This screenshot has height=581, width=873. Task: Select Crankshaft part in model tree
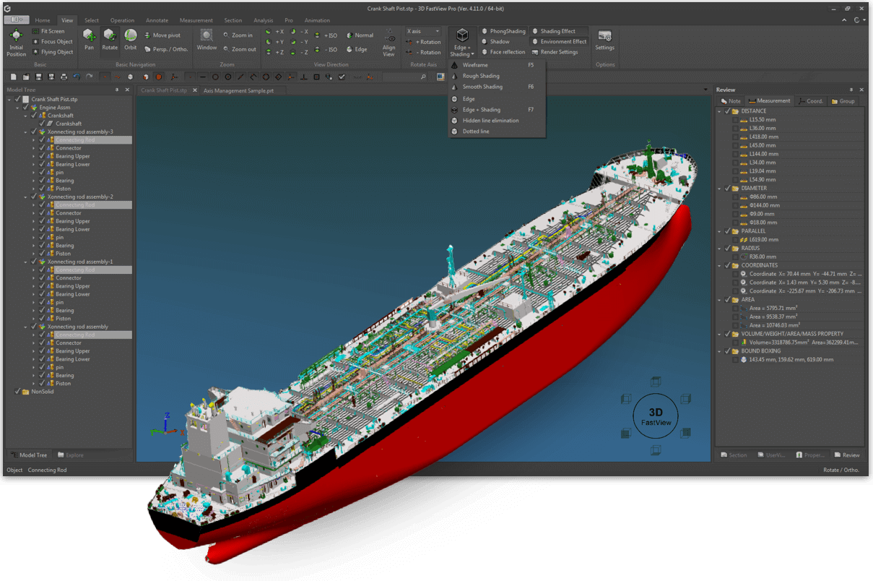coord(69,124)
